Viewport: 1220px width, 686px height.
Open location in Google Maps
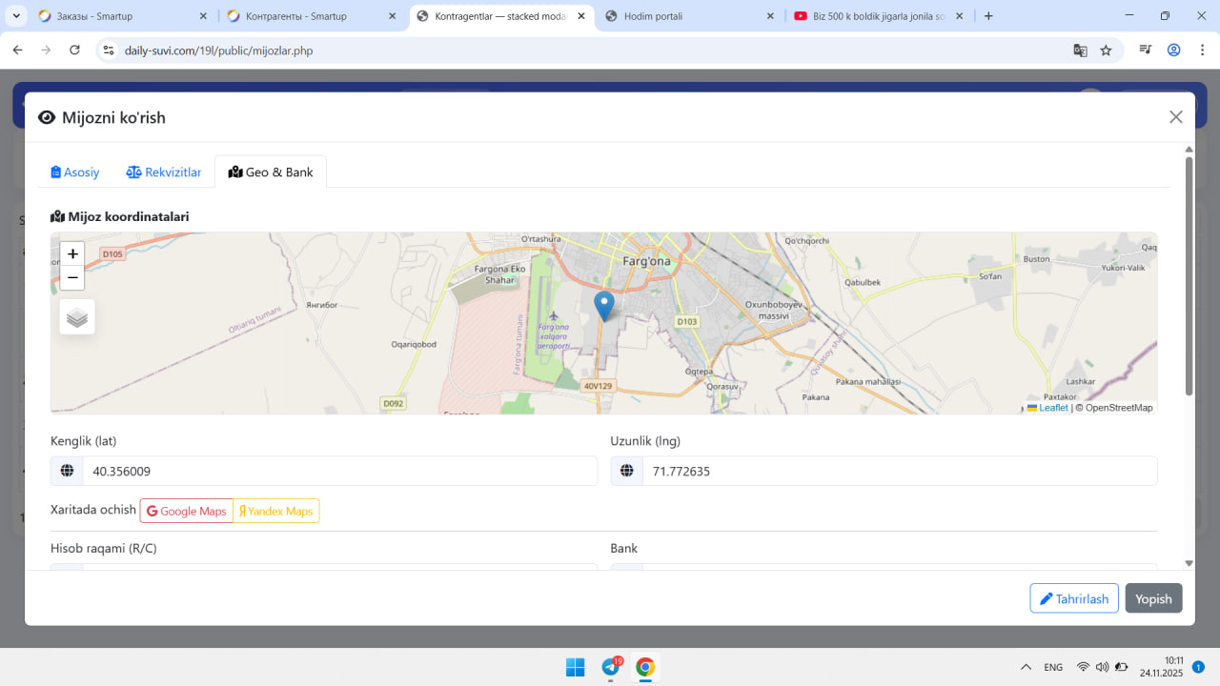pyautogui.click(x=187, y=512)
